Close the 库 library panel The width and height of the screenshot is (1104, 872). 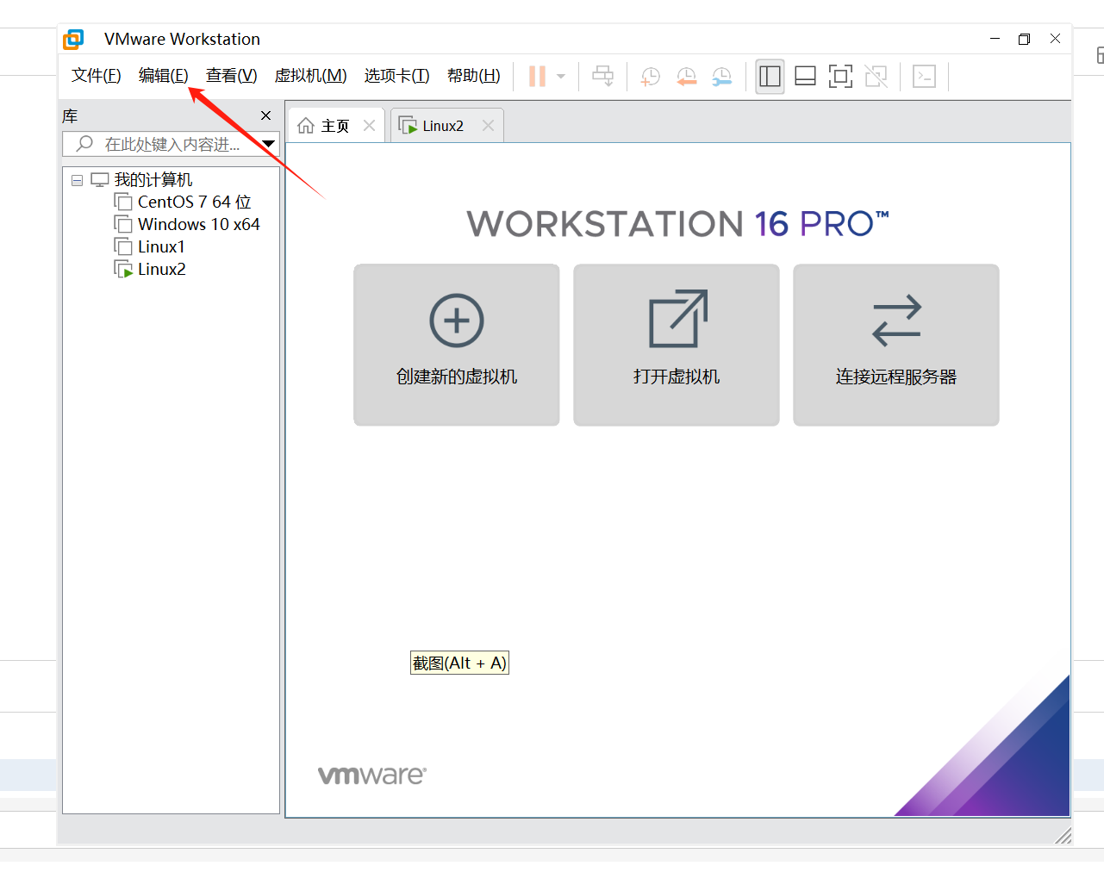coord(265,115)
